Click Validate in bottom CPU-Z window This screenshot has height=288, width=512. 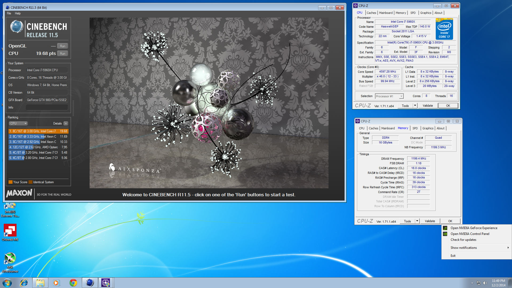[430, 221]
